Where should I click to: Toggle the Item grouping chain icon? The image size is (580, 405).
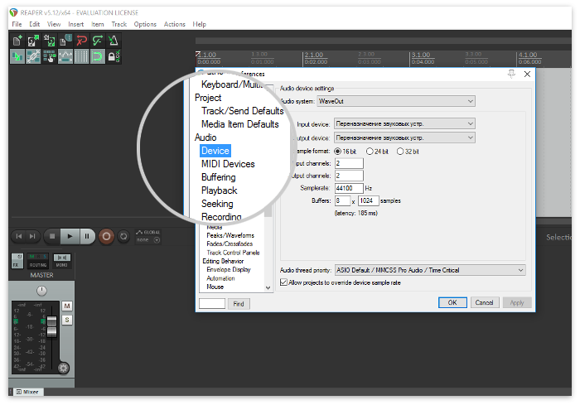33,56
